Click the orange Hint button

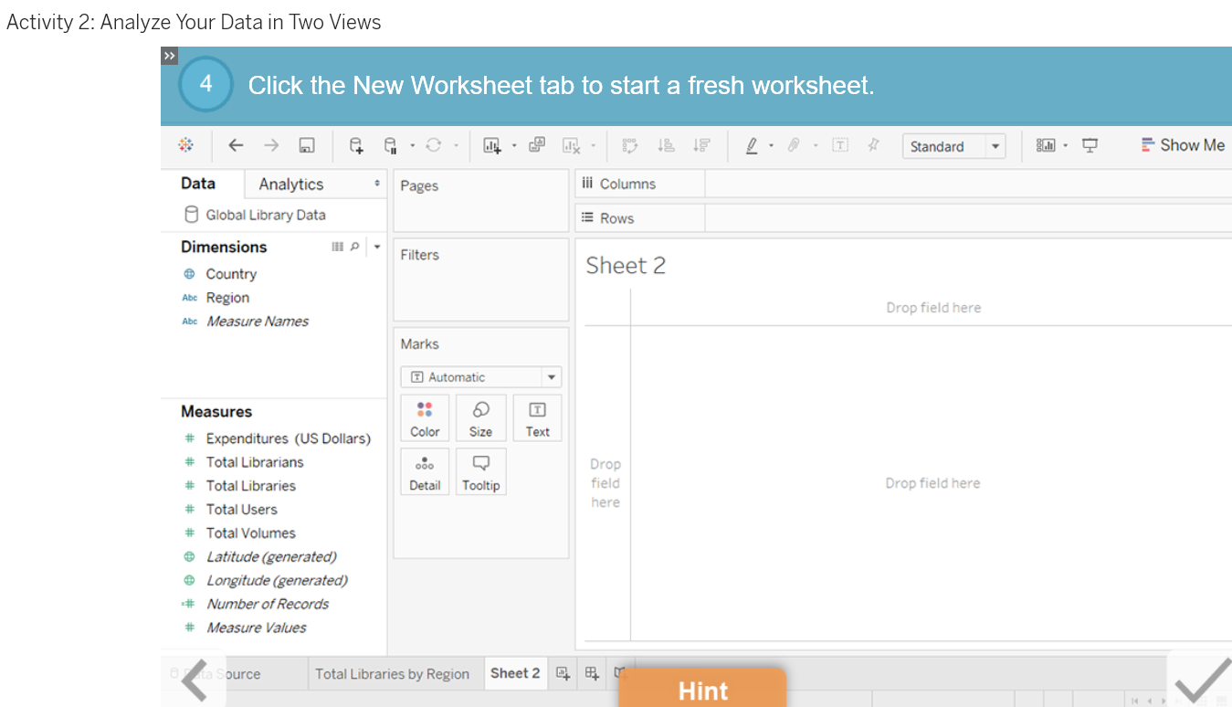(x=701, y=688)
